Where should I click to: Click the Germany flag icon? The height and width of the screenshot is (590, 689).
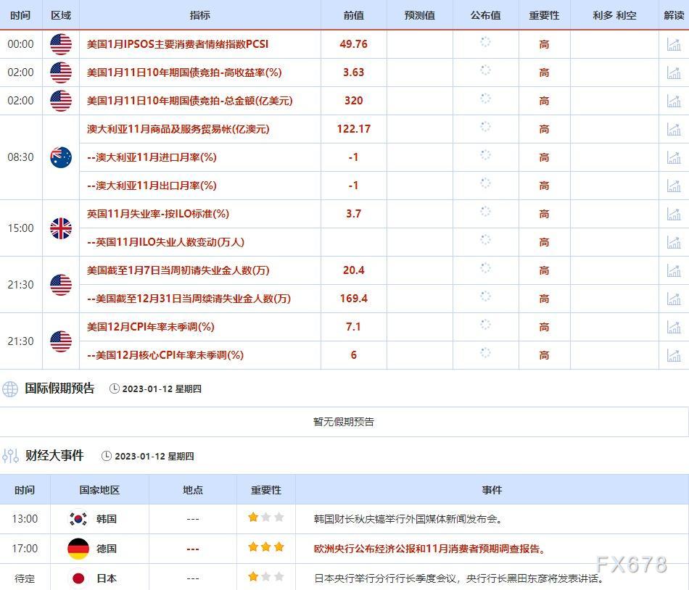coord(78,549)
